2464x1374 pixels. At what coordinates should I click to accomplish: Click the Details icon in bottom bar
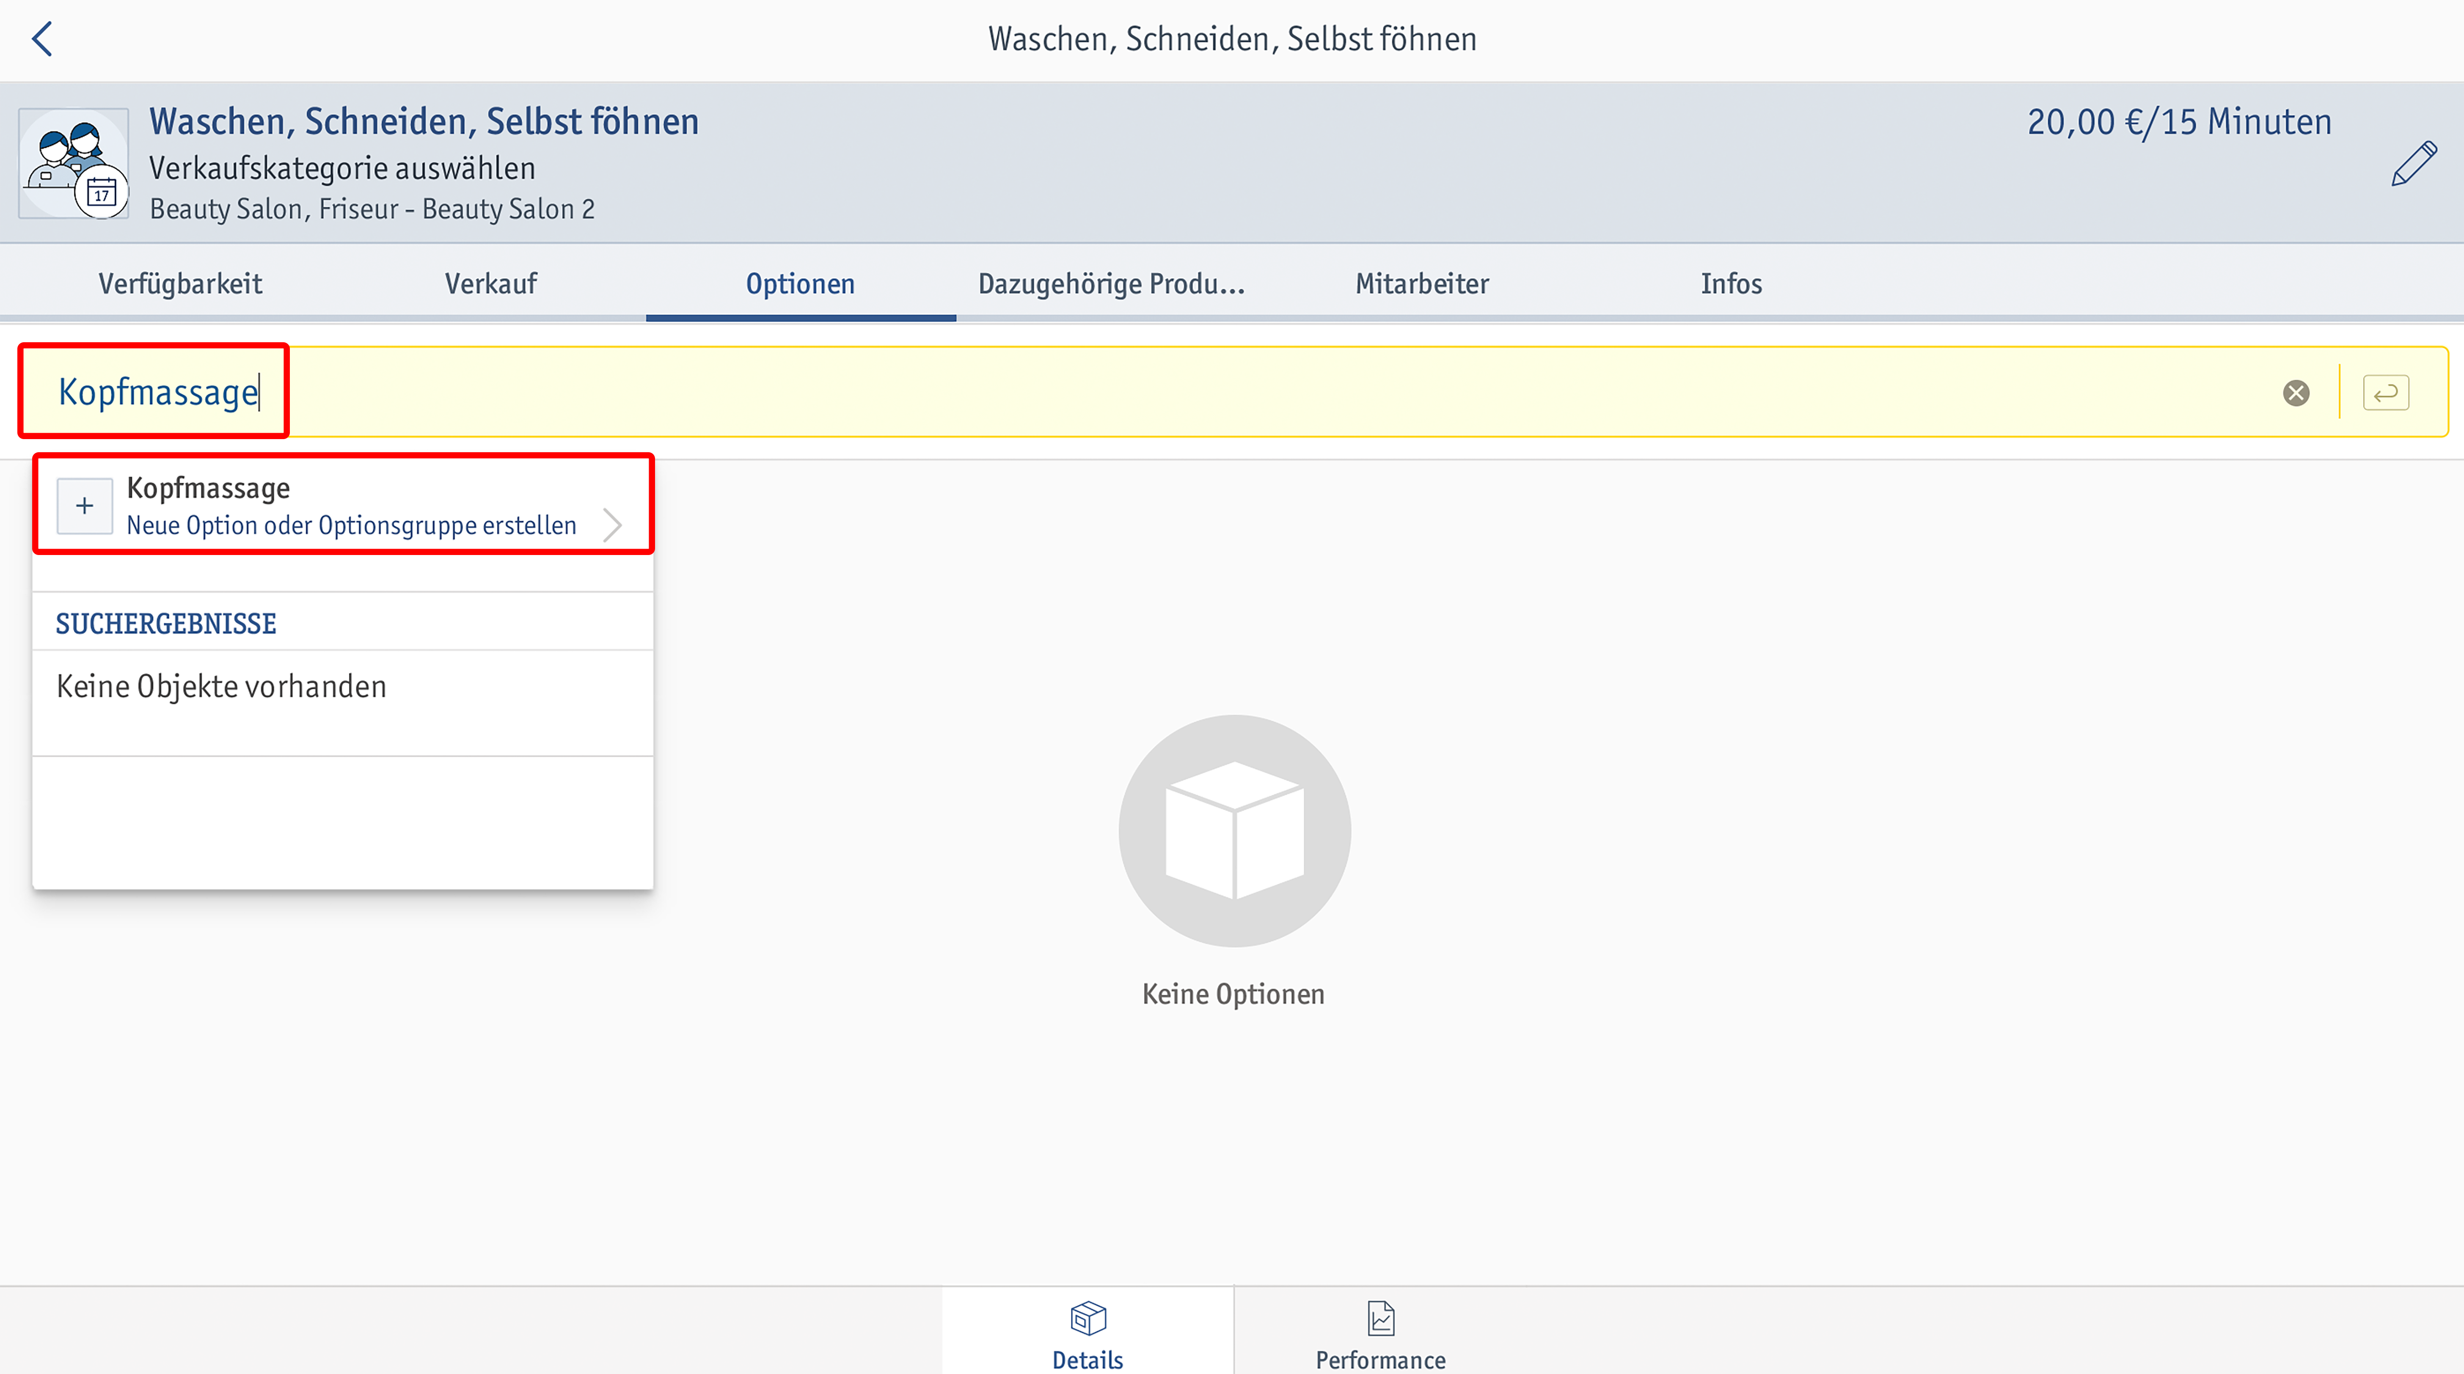(1087, 1319)
